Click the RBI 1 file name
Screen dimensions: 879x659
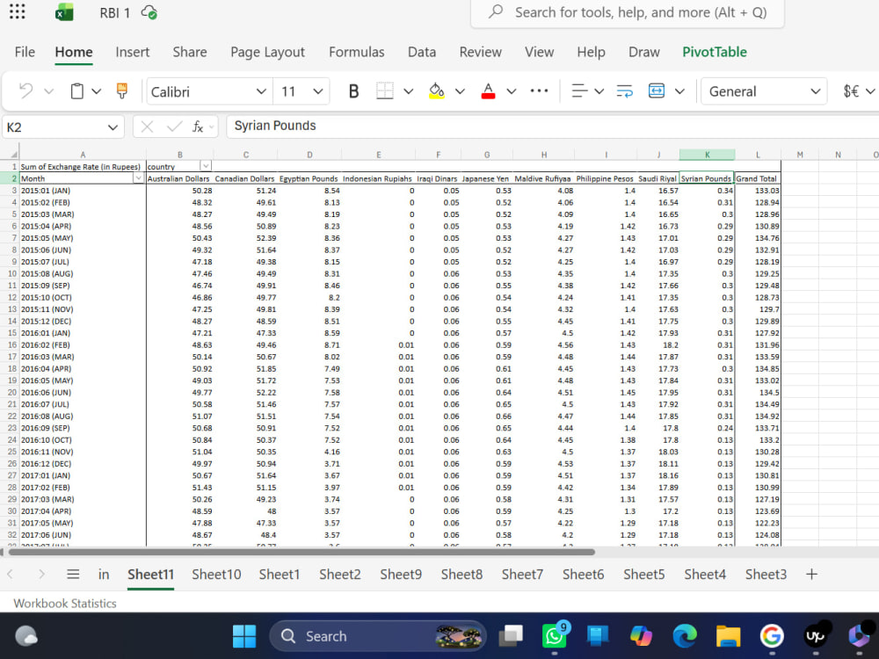[115, 12]
